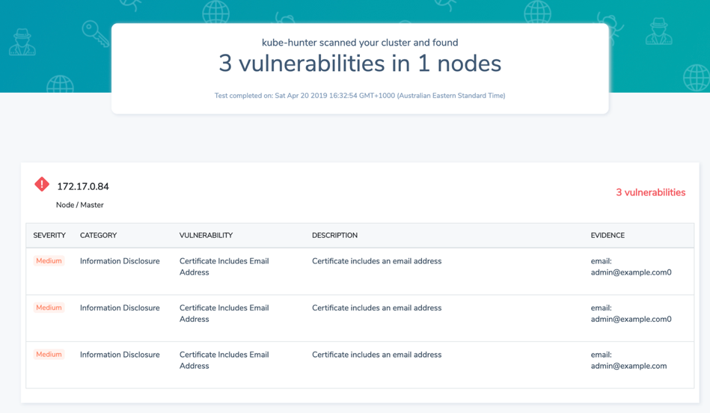This screenshot has height=413, width=710.
Task: Select the VULNERABILITY column header
Action: pyautogui.click(x=206, y=235)
